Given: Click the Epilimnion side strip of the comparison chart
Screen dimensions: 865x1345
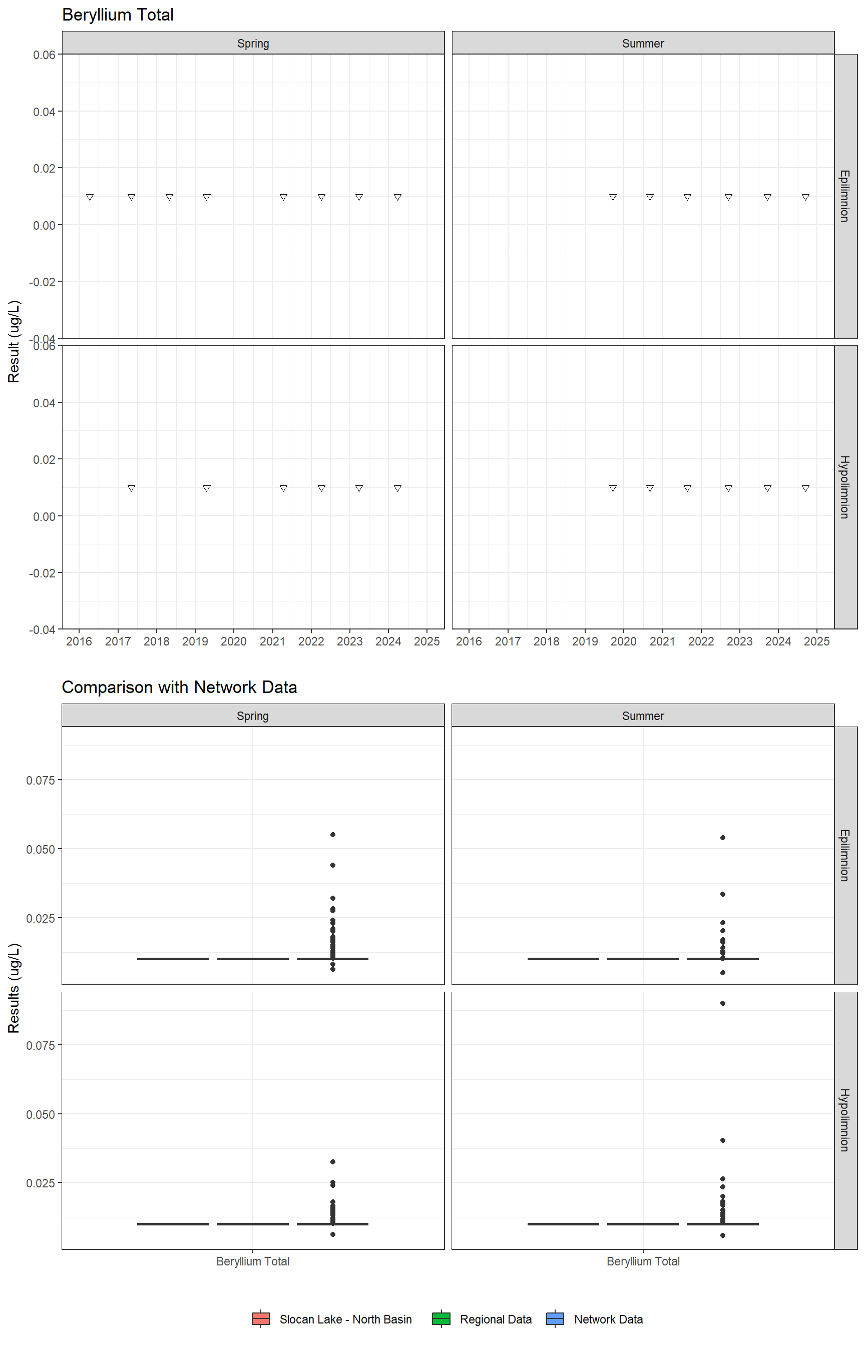Looking at the screenshot, I should click(845, 856).
